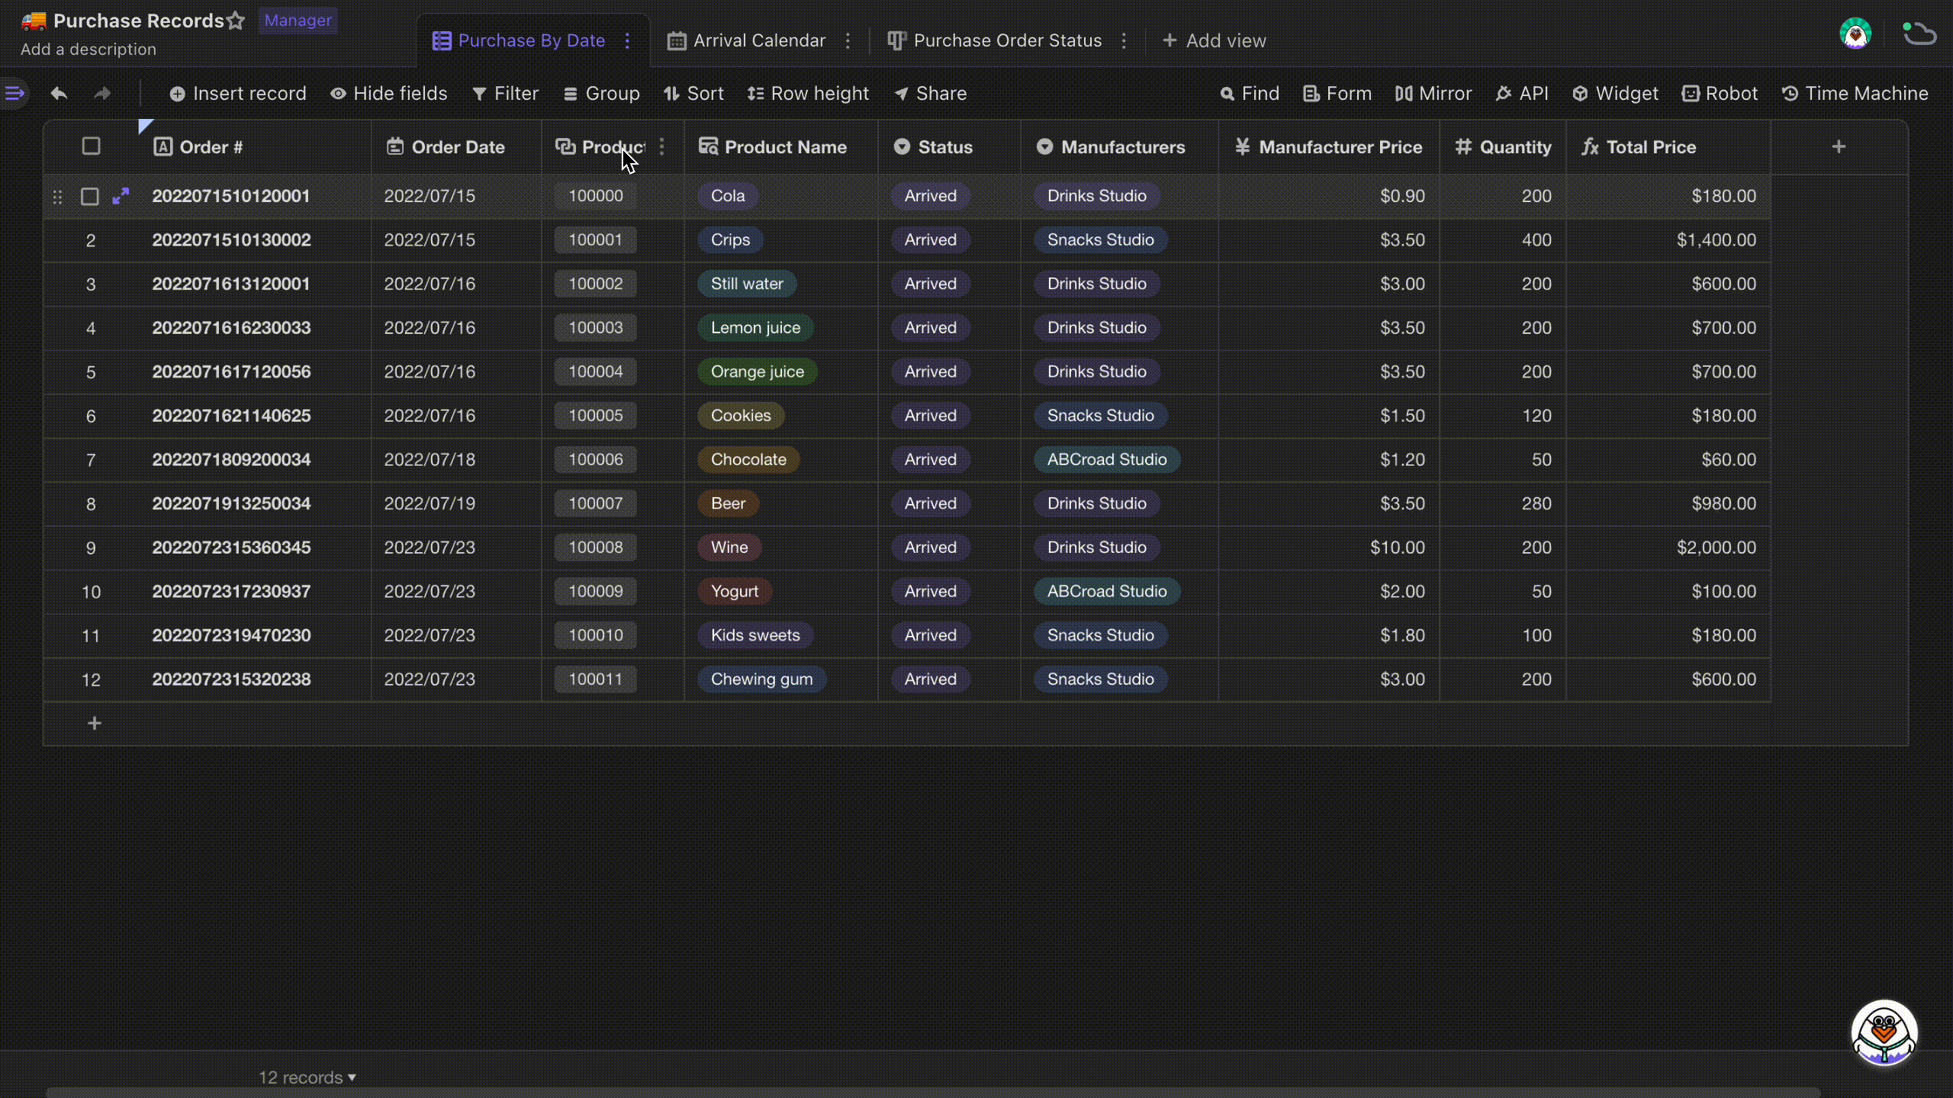Check the row 1 checkbox
Image resolution: width=1953 pixels, height=1098 pixels.
pyautogui.click(x=90, y=196)
